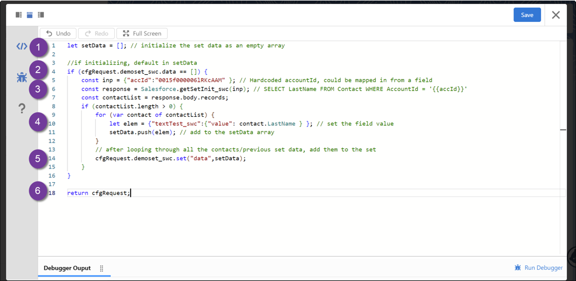Click line number 1 in the gutter

point(53,46)
